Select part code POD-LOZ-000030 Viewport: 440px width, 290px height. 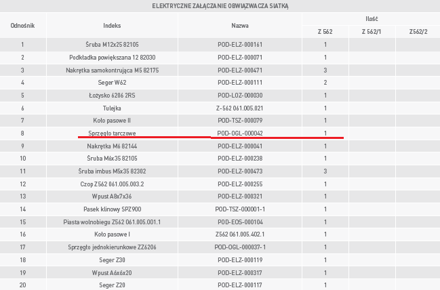tap(239, 96)
